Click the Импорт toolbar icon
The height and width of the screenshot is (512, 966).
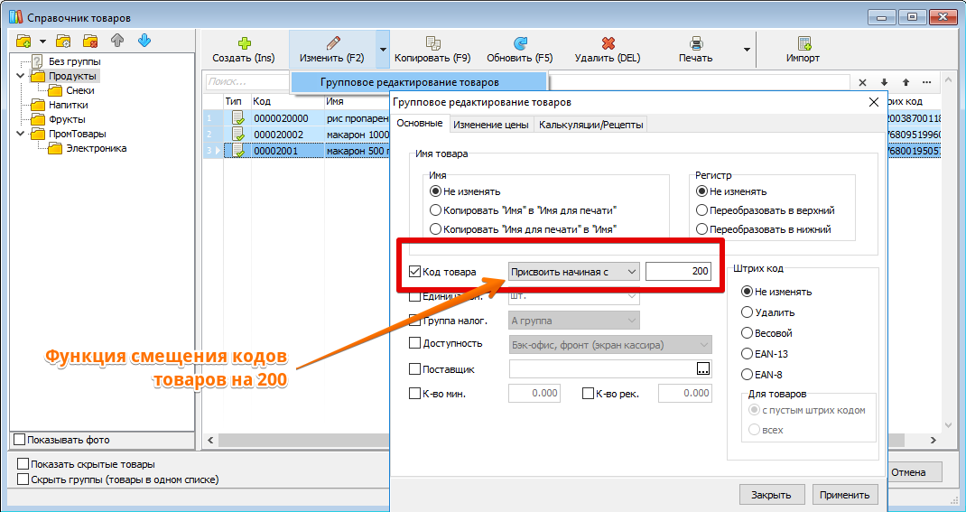pos(803,43)
